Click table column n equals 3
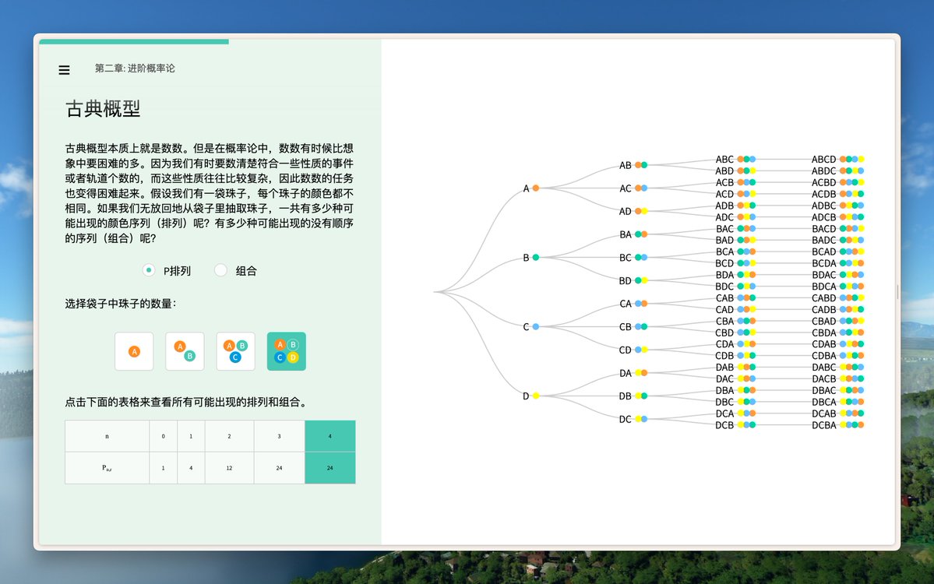Viewport: 934px width, 584px height. point(280,436)
